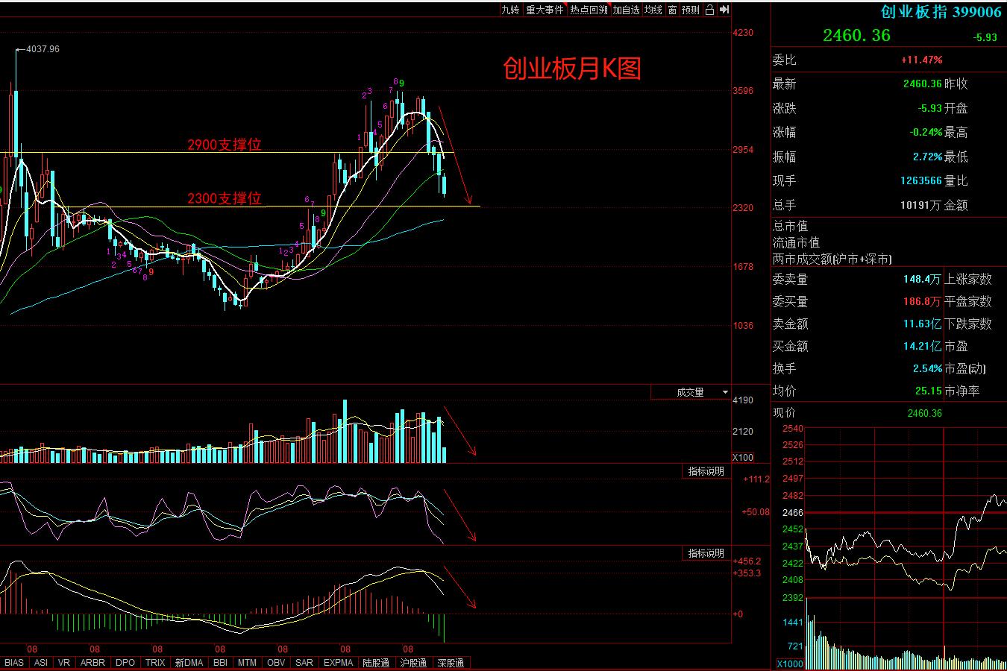Screen dimensions: 1007x671
Task: Open 重大事件 major events
Action: point(545,10)
